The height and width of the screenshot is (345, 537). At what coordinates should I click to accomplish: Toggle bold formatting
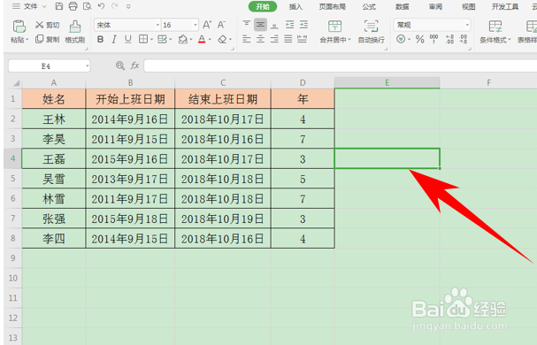100,40
